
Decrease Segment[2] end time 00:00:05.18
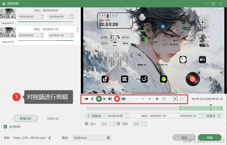coord(72,37)
